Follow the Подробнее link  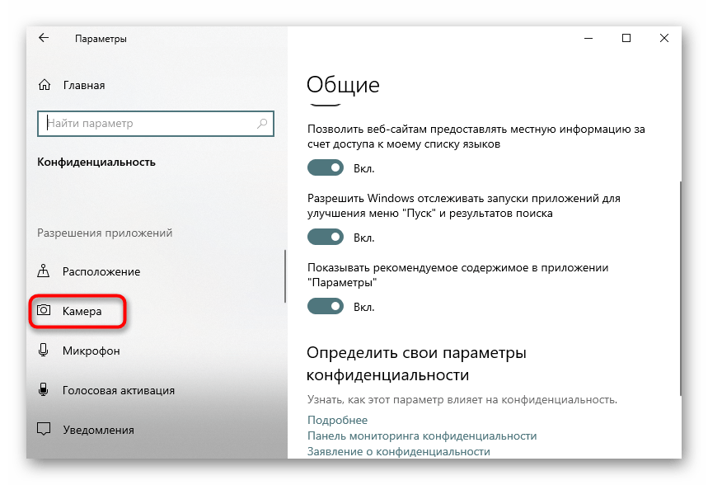337,420
